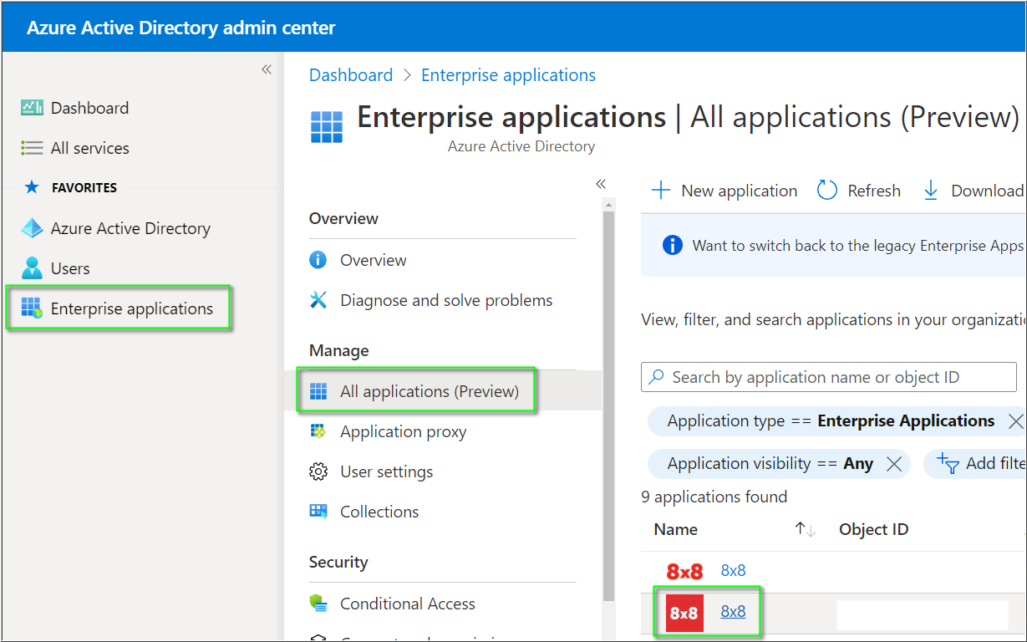Click Refresh button
1027x642 pixels.
pyautogui.click(x=858, y=191)
